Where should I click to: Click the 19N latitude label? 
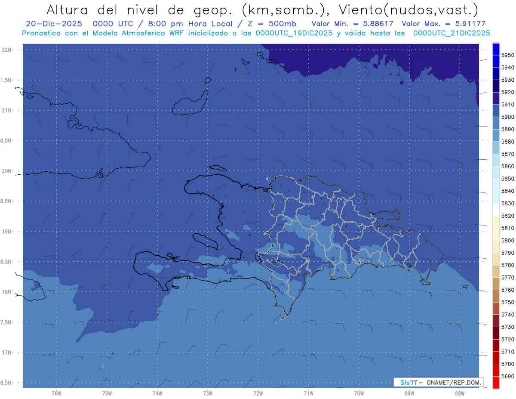(x=6, y=232)
